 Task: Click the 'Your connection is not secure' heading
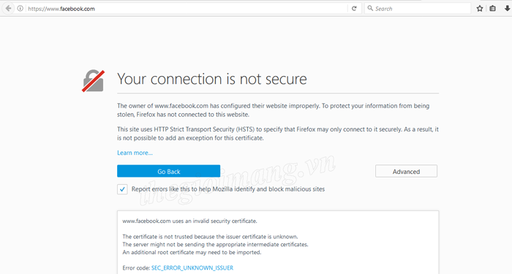pyautogui.click(x=212, y=79)
